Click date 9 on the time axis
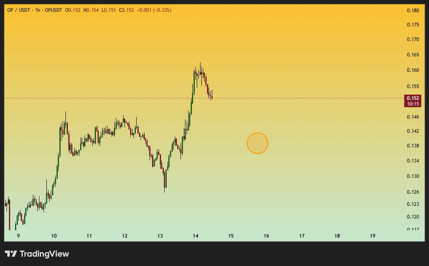Screen dimensions: 429x266 pos(19,236)
